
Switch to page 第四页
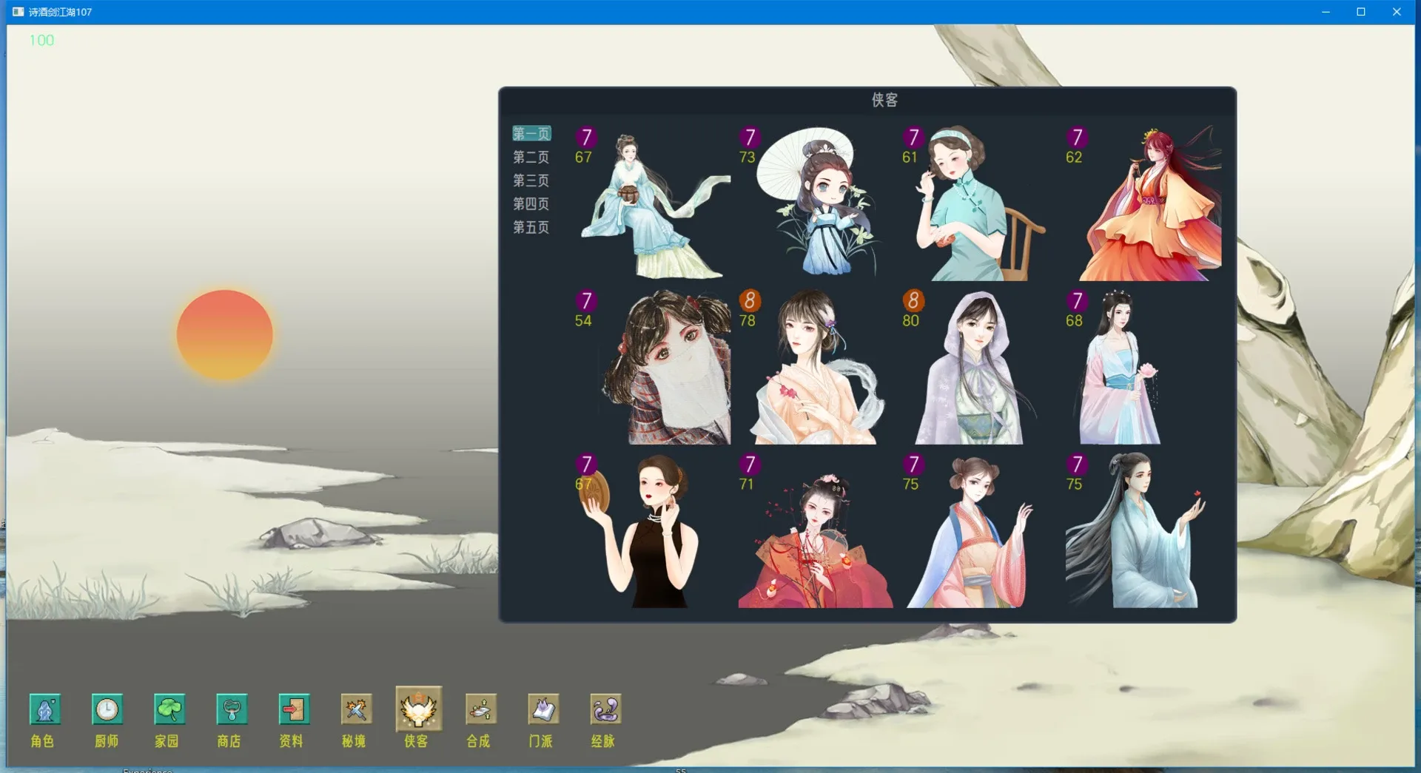[531, 204]
